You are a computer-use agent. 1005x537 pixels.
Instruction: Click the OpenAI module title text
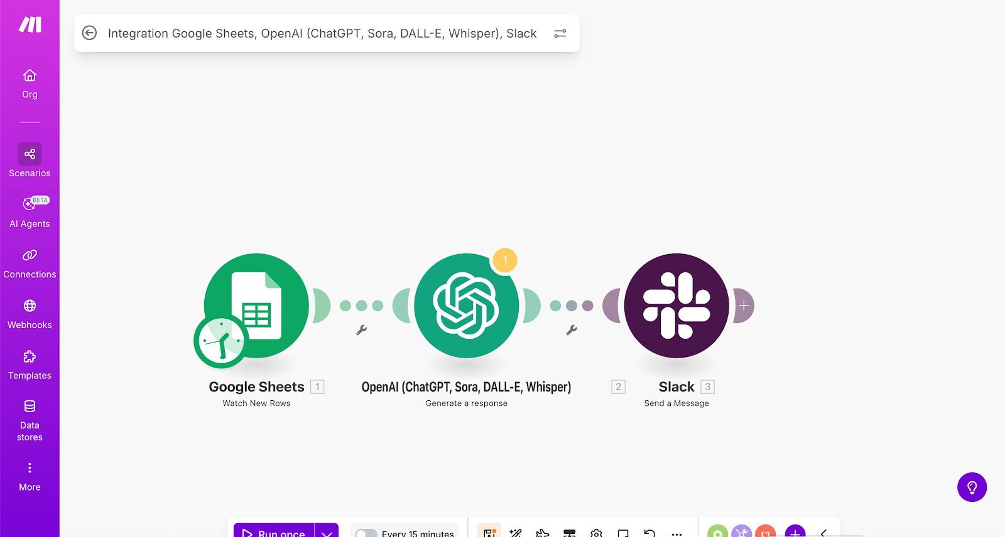click(x=466, y=387)
